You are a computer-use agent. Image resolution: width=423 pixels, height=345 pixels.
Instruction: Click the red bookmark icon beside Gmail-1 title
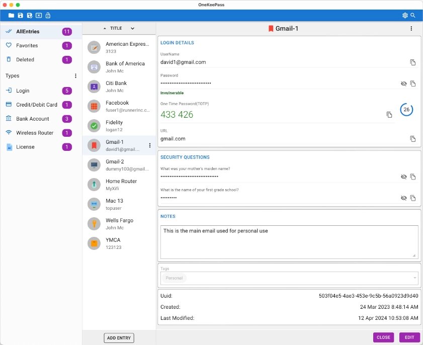click(271, 28)
